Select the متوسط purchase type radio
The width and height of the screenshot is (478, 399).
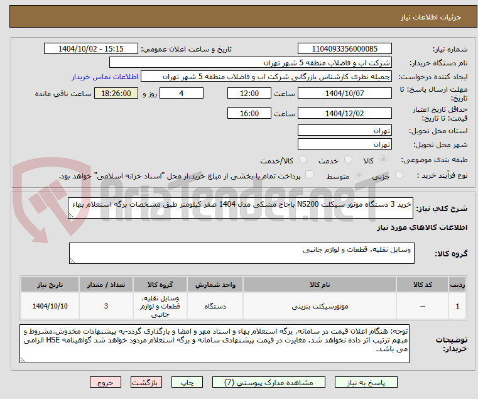point(359,175)
